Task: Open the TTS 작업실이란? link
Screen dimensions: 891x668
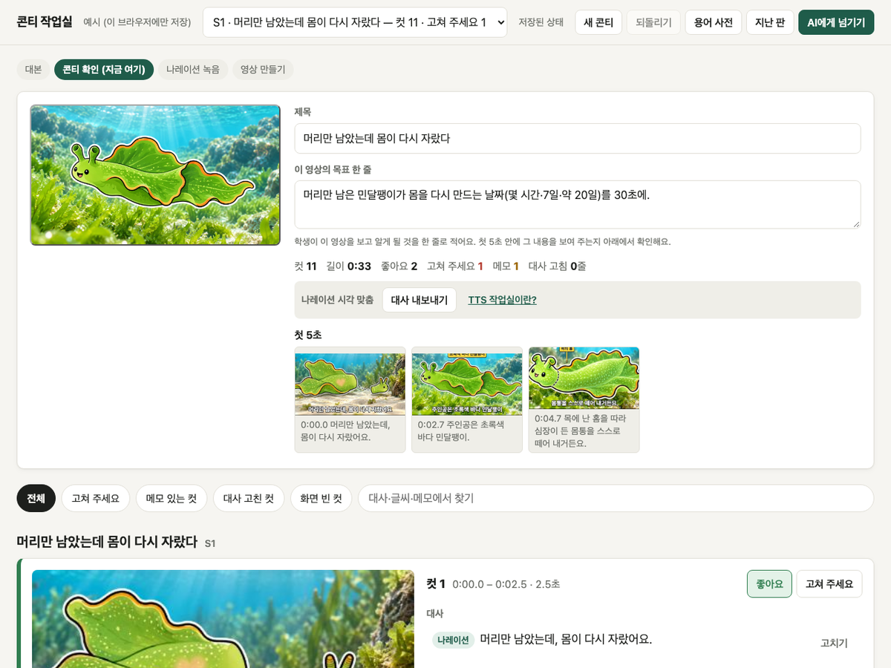Action: [502, 300]
